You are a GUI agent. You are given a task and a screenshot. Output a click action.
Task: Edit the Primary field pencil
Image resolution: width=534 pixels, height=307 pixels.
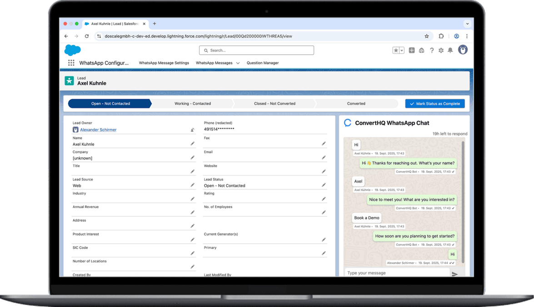click(324, 253)
